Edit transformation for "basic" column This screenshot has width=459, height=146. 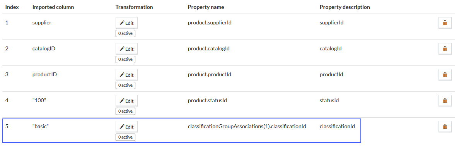(x=126, y=127)
